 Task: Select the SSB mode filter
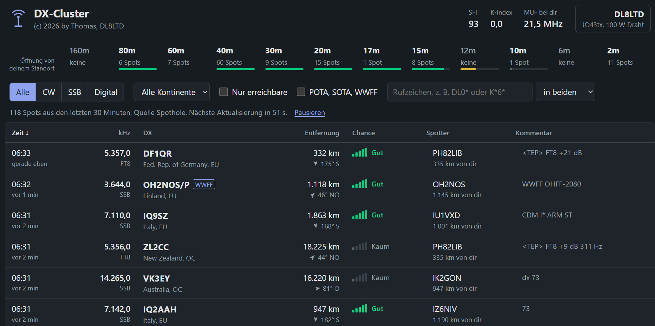click(74, 92)
